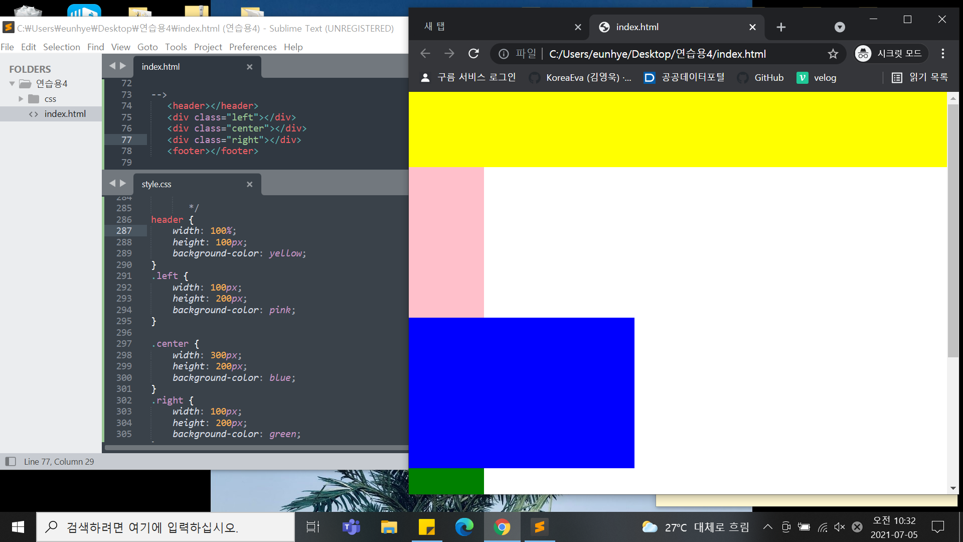Open the 읽기 목록 reading list

pyautogui.click(x=920, y=78)
